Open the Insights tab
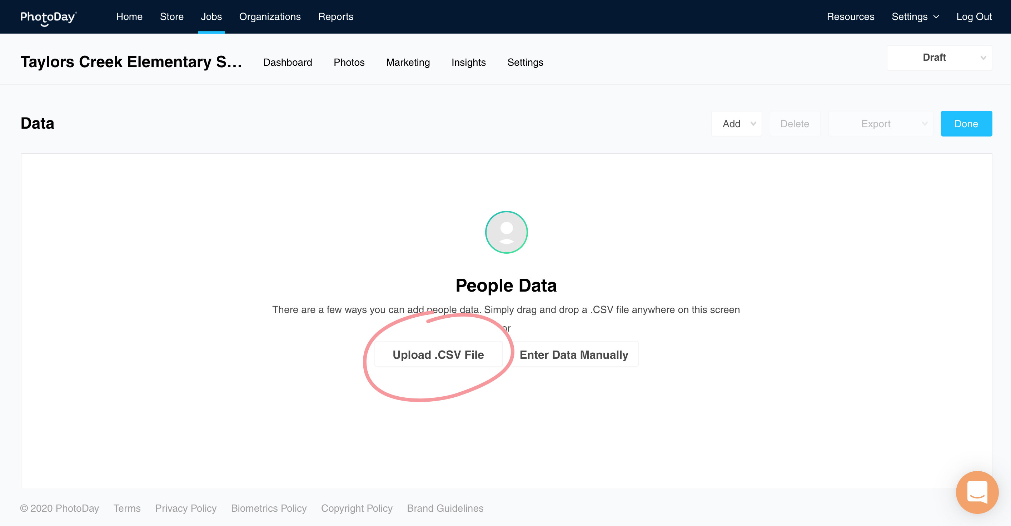The width and height of the screenshot is (1011, 526). [468, 63]
